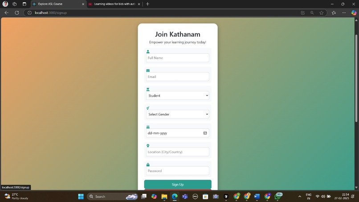Open the Select Gender dropdown

177,114
